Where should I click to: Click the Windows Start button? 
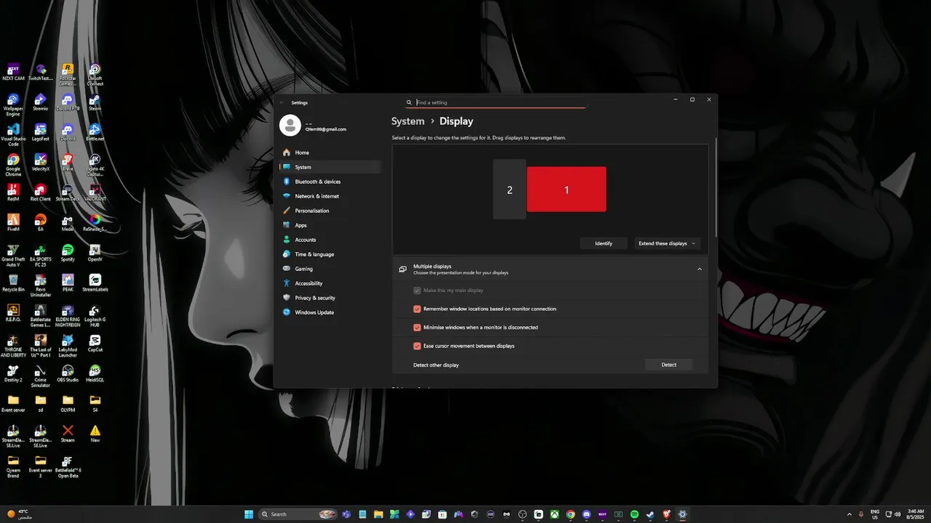tap(249, 514)
